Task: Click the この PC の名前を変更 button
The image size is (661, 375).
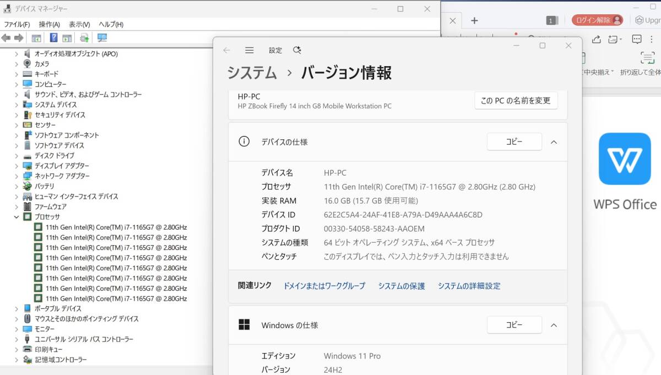Action: (x=516, y=101)
